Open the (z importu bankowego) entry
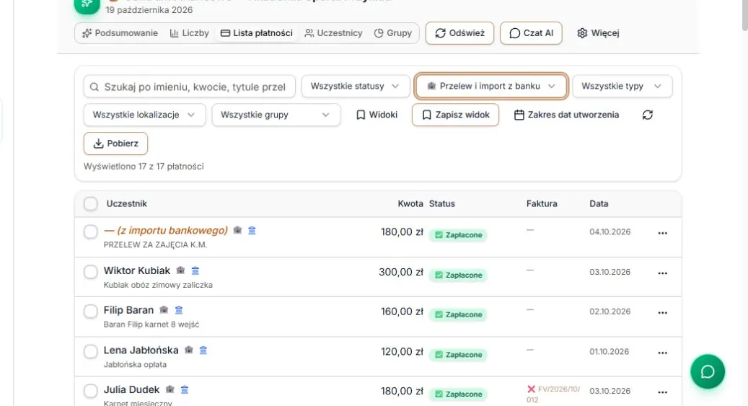 (166, 231)
